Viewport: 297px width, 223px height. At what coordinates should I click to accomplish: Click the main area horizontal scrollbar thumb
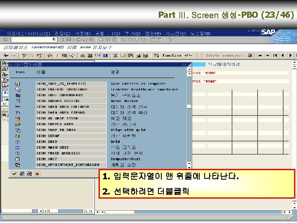(x=120, y=212)
